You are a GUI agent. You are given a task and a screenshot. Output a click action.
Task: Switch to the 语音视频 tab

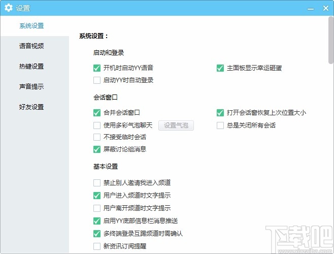point(31,46)
